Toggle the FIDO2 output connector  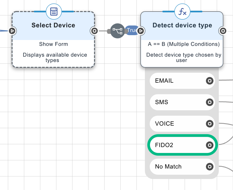(210, 145)
